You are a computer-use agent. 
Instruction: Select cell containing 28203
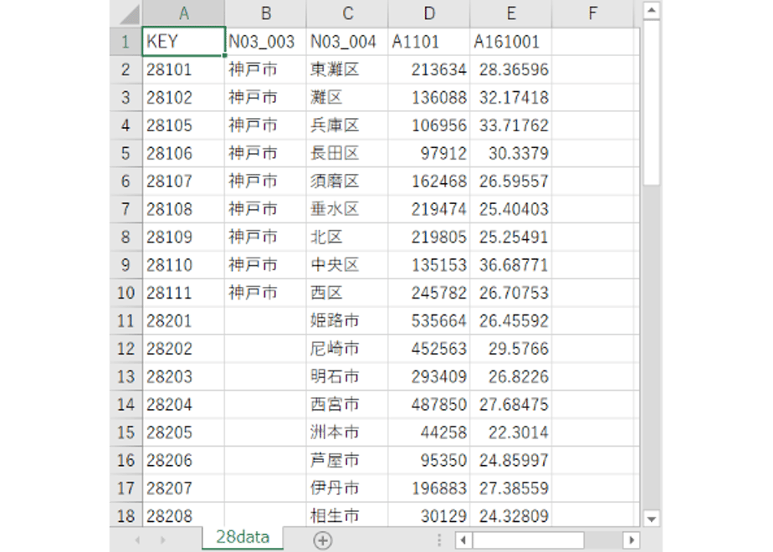click(x=183, y=376)
